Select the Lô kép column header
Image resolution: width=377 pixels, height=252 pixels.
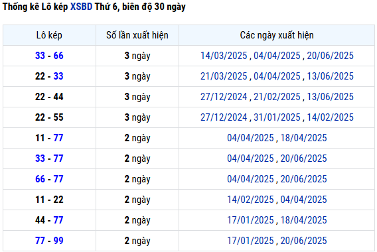(x=49, y=35)
